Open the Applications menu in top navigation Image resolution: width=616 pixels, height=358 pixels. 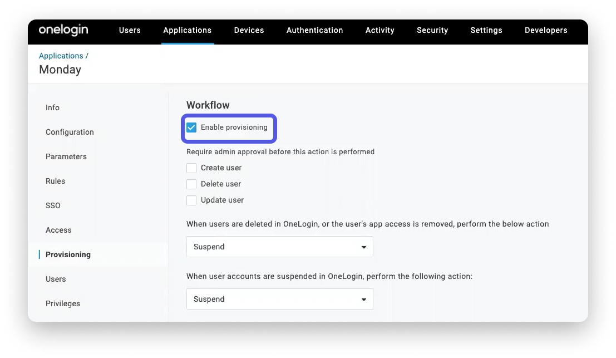coord(187,31)
